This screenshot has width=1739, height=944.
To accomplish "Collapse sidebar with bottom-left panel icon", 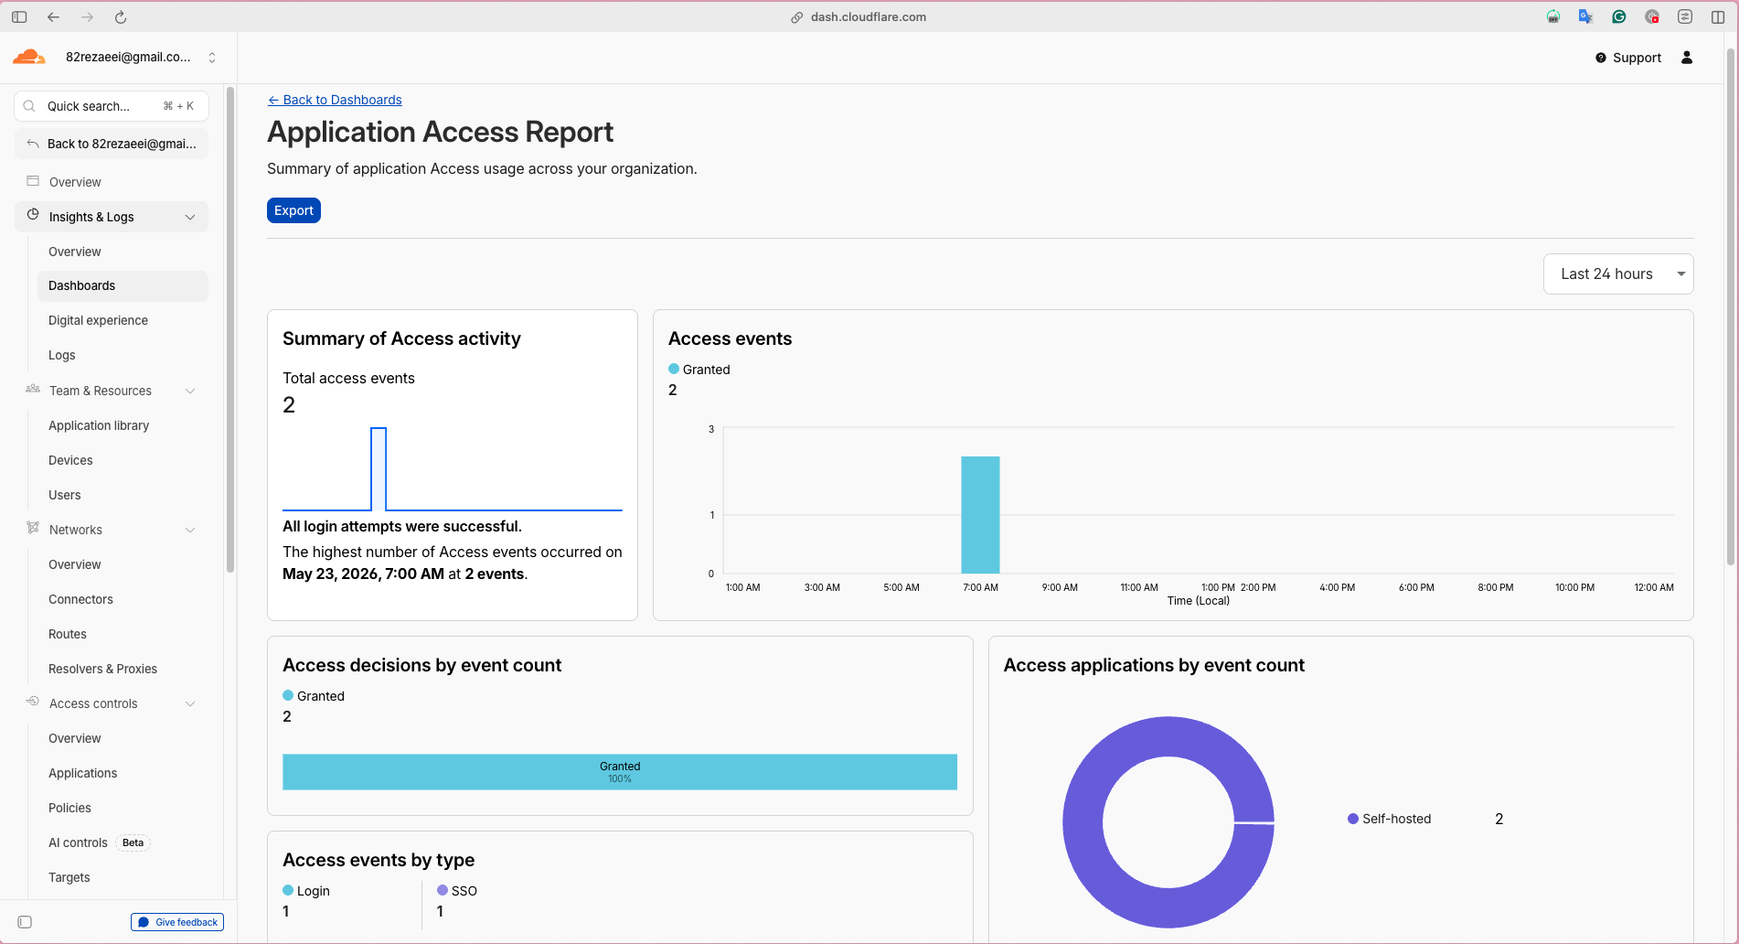I will coord(25,922).
